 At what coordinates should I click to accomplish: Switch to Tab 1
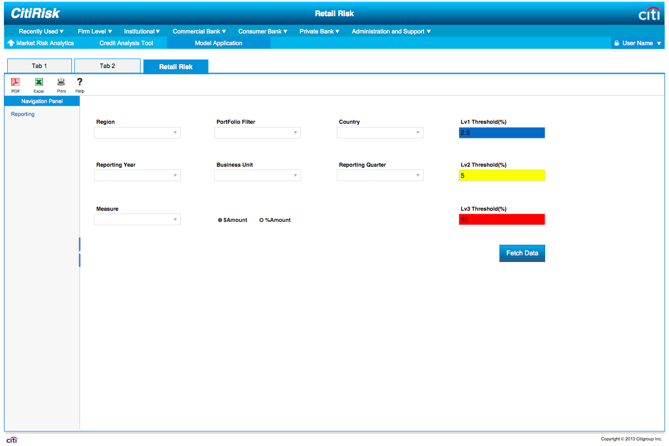click(x=39, y=66)
